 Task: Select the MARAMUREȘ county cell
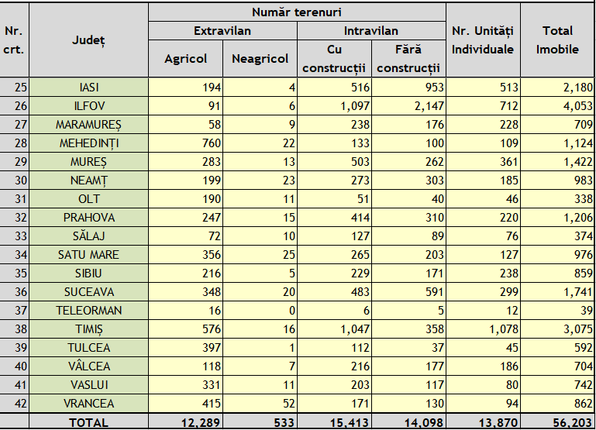pyautogui.click(x=88, y=125)
